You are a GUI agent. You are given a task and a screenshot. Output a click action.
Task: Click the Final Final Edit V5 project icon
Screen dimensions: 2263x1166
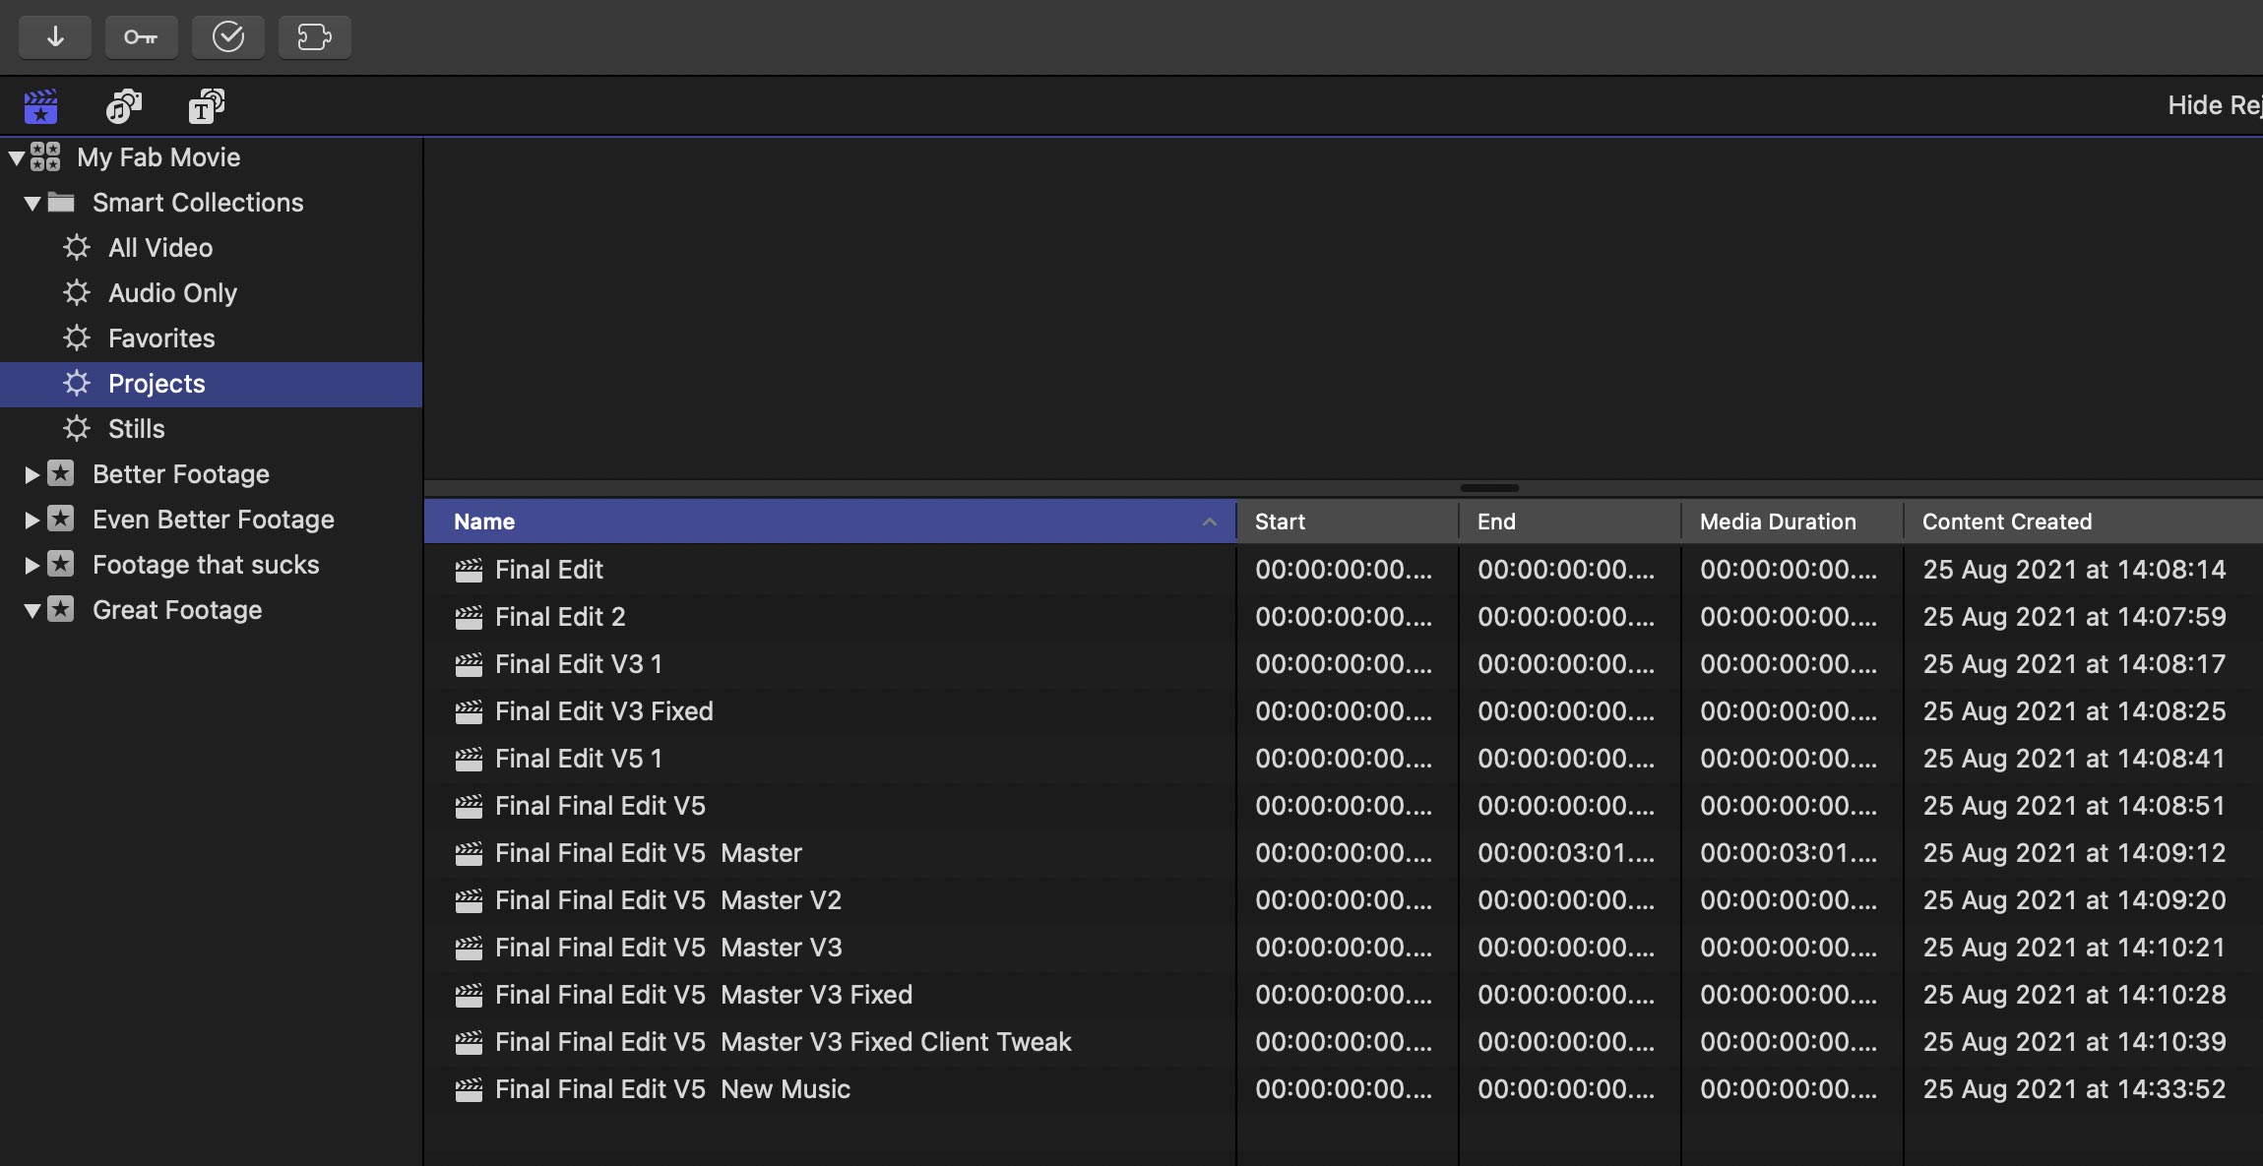click(469, 806)
